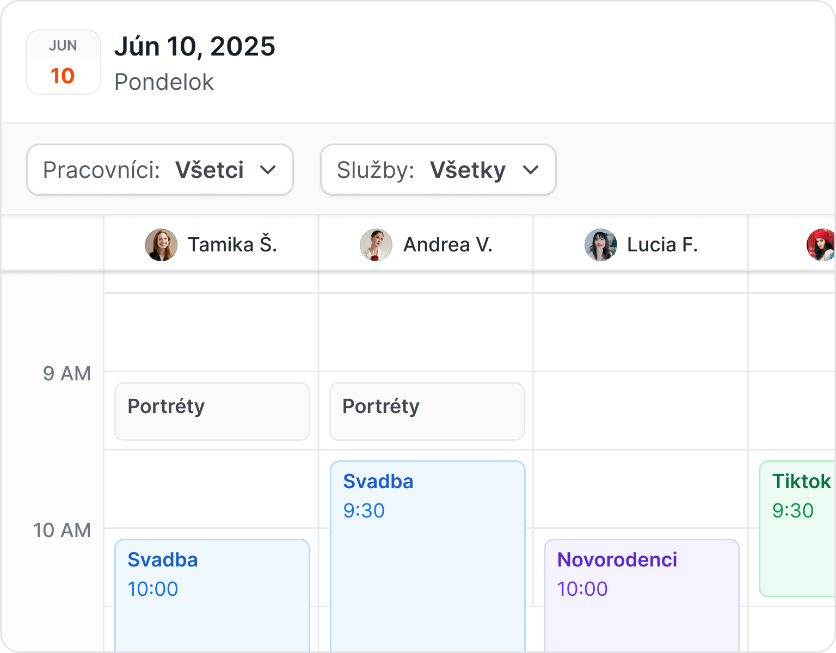
Task: Click the JUN 10 calendar date icon
Action: pos(63,62)
